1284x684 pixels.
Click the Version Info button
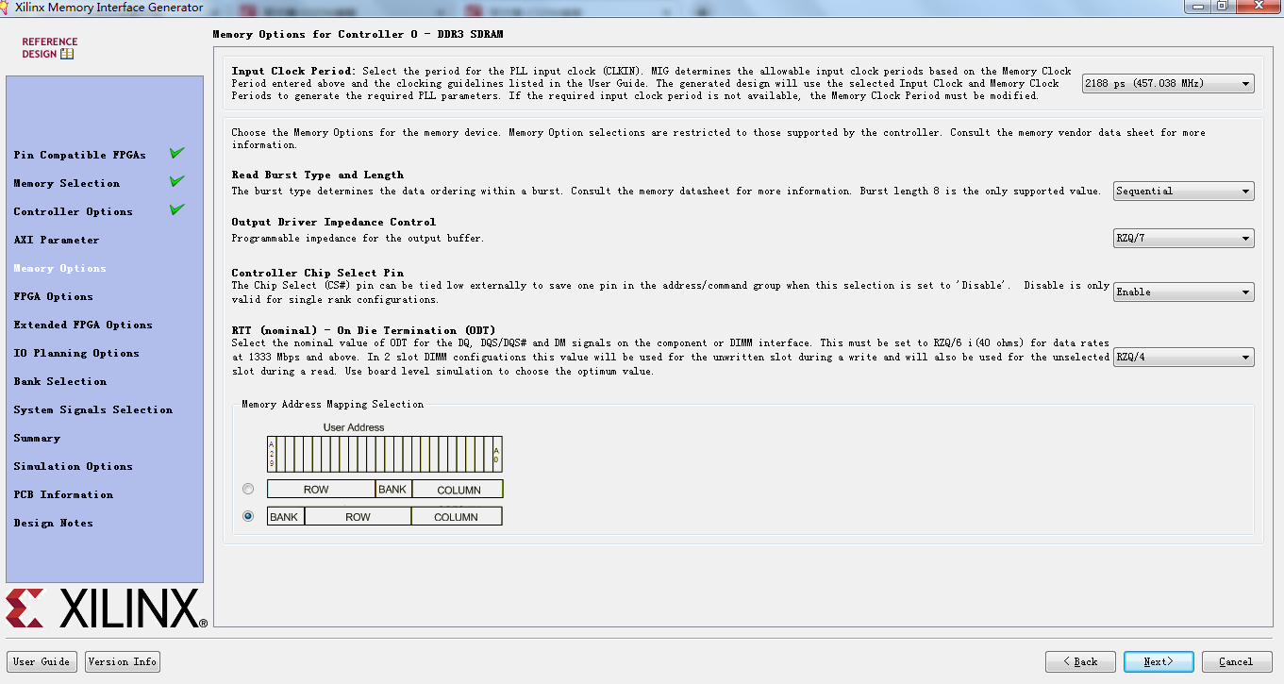coord(123,661)
